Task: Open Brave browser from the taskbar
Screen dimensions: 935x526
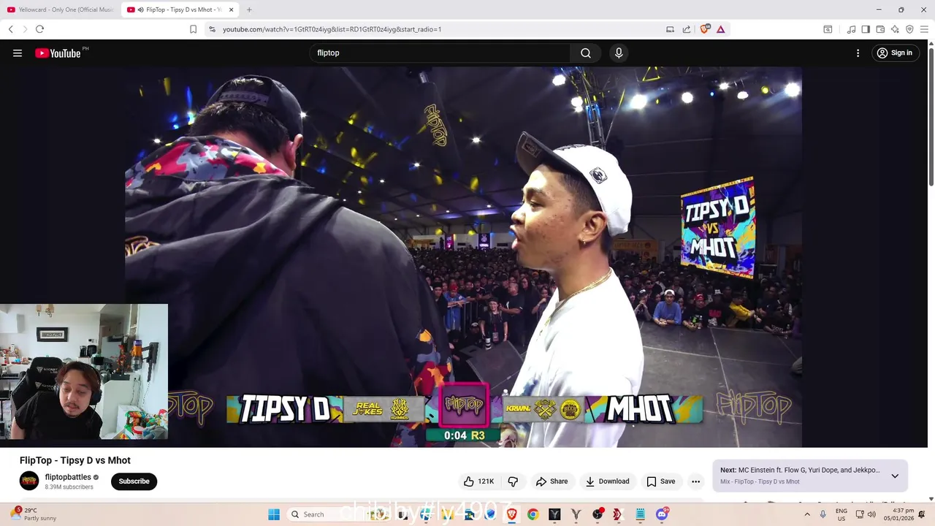Action: (x=512, y=514)
